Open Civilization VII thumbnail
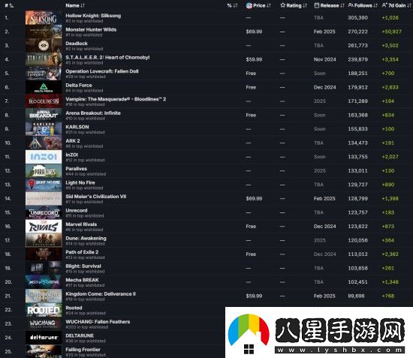Viewport: 413px width, 358px height. 44,198
